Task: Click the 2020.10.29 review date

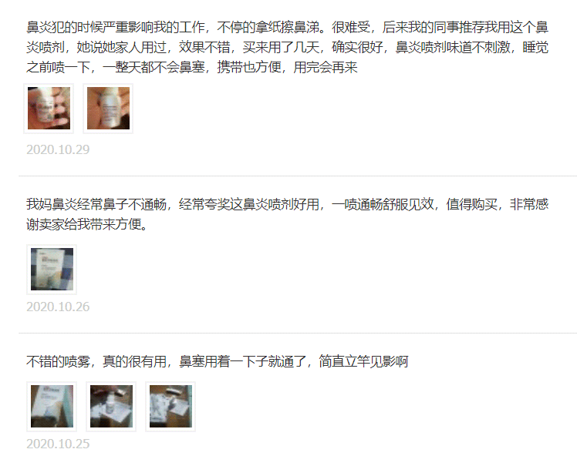Action: 58,149
